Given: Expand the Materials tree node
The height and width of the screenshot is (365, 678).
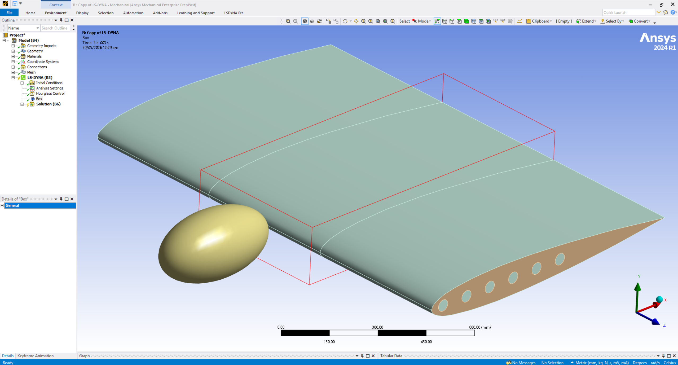Looking at the screenshot, I should 13,56.
